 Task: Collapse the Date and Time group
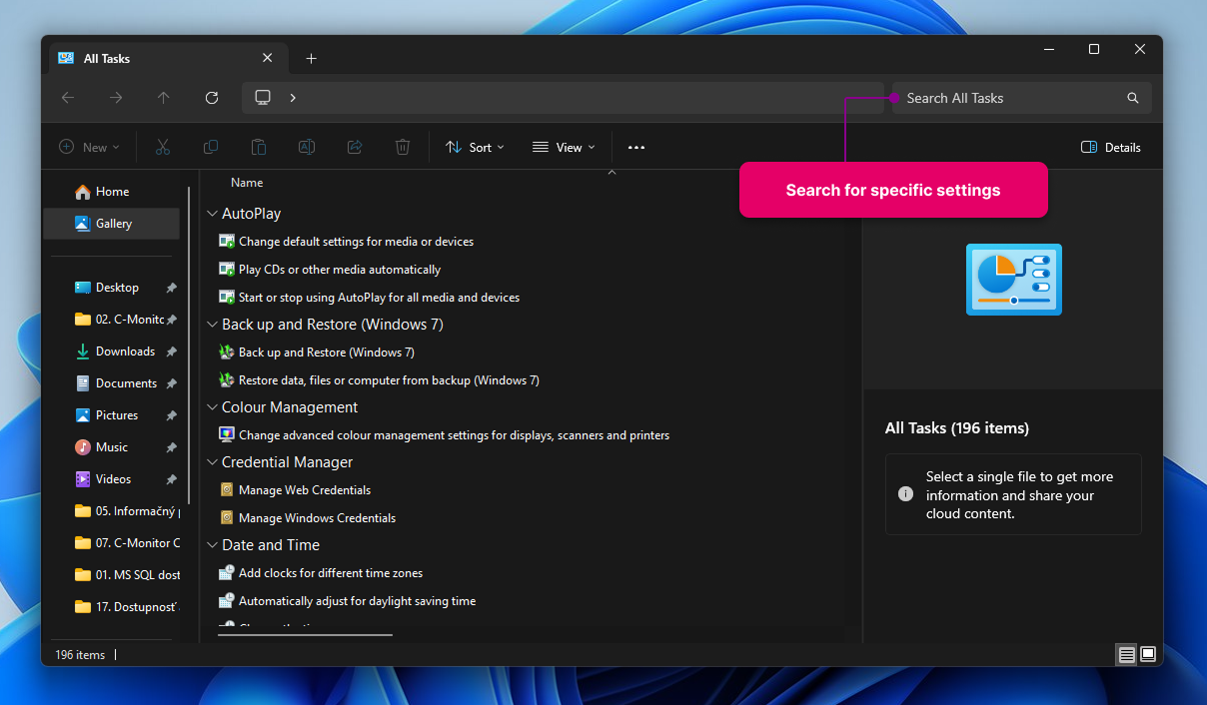(x=212, y=545)
